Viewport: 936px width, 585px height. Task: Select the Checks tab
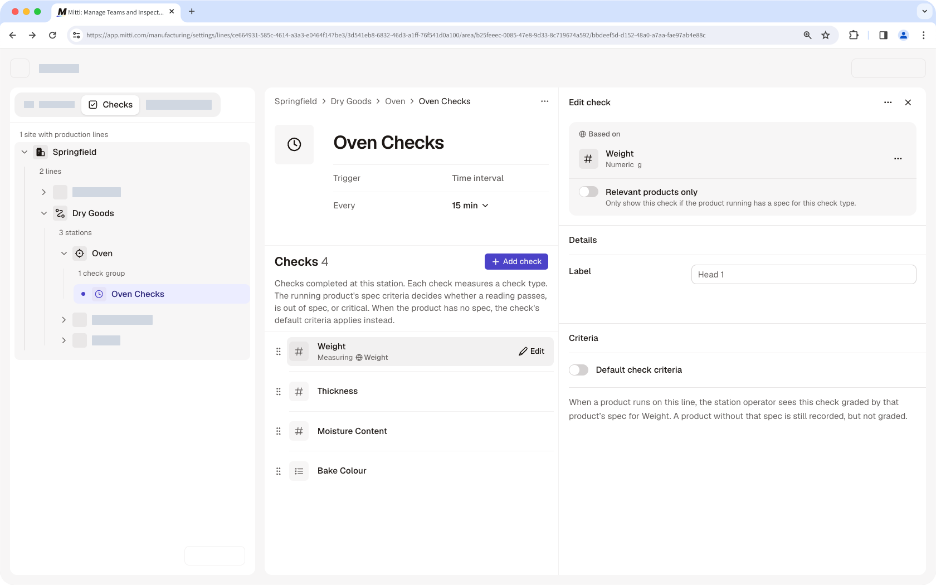pyautogui.click(x=110, y=105)
